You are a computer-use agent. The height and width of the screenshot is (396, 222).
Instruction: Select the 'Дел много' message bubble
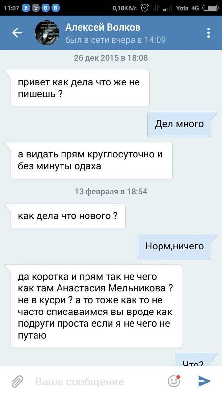tap(179, 124)
